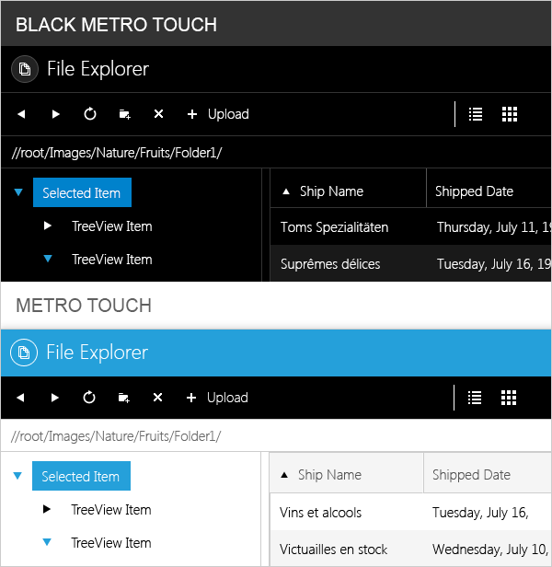This screenshot has width=552, height=567.
Task: Select Toms Spezialitäten row in the grid
Action: click(x=335, y=226)
